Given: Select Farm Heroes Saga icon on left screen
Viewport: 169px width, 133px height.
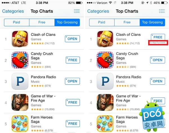Looking at the screenshot, I should click(20, 124).
